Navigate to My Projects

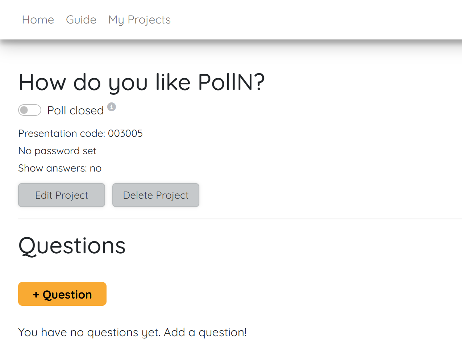[x=139, y=20]
